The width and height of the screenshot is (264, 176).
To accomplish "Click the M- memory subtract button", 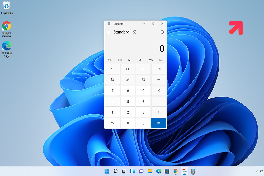I will [x=140, y=60].
